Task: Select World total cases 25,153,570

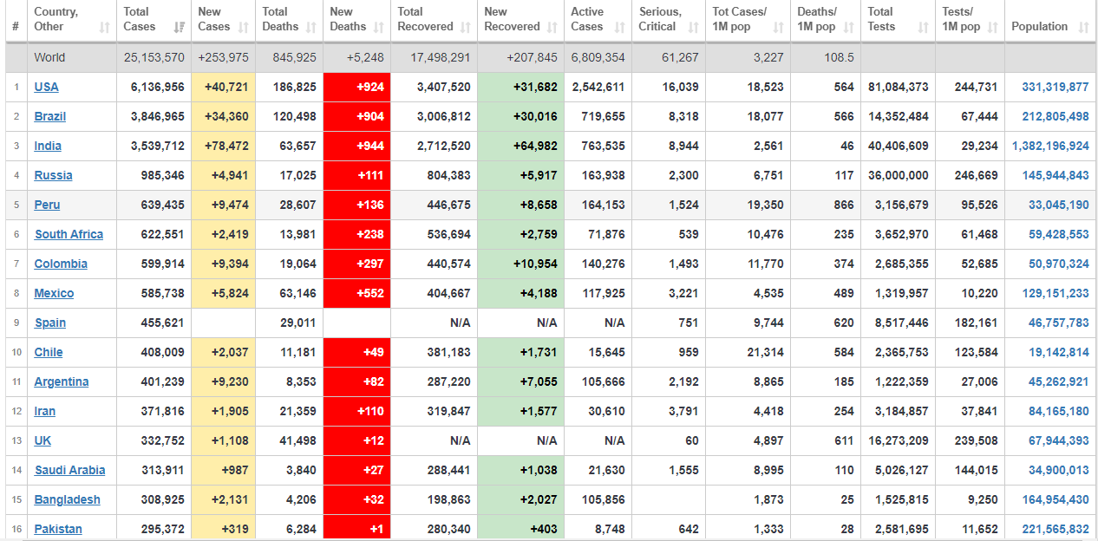Action: pyautogui.click(x=154, y=57)
